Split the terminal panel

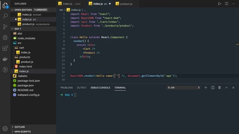click(x=212, y=87)
